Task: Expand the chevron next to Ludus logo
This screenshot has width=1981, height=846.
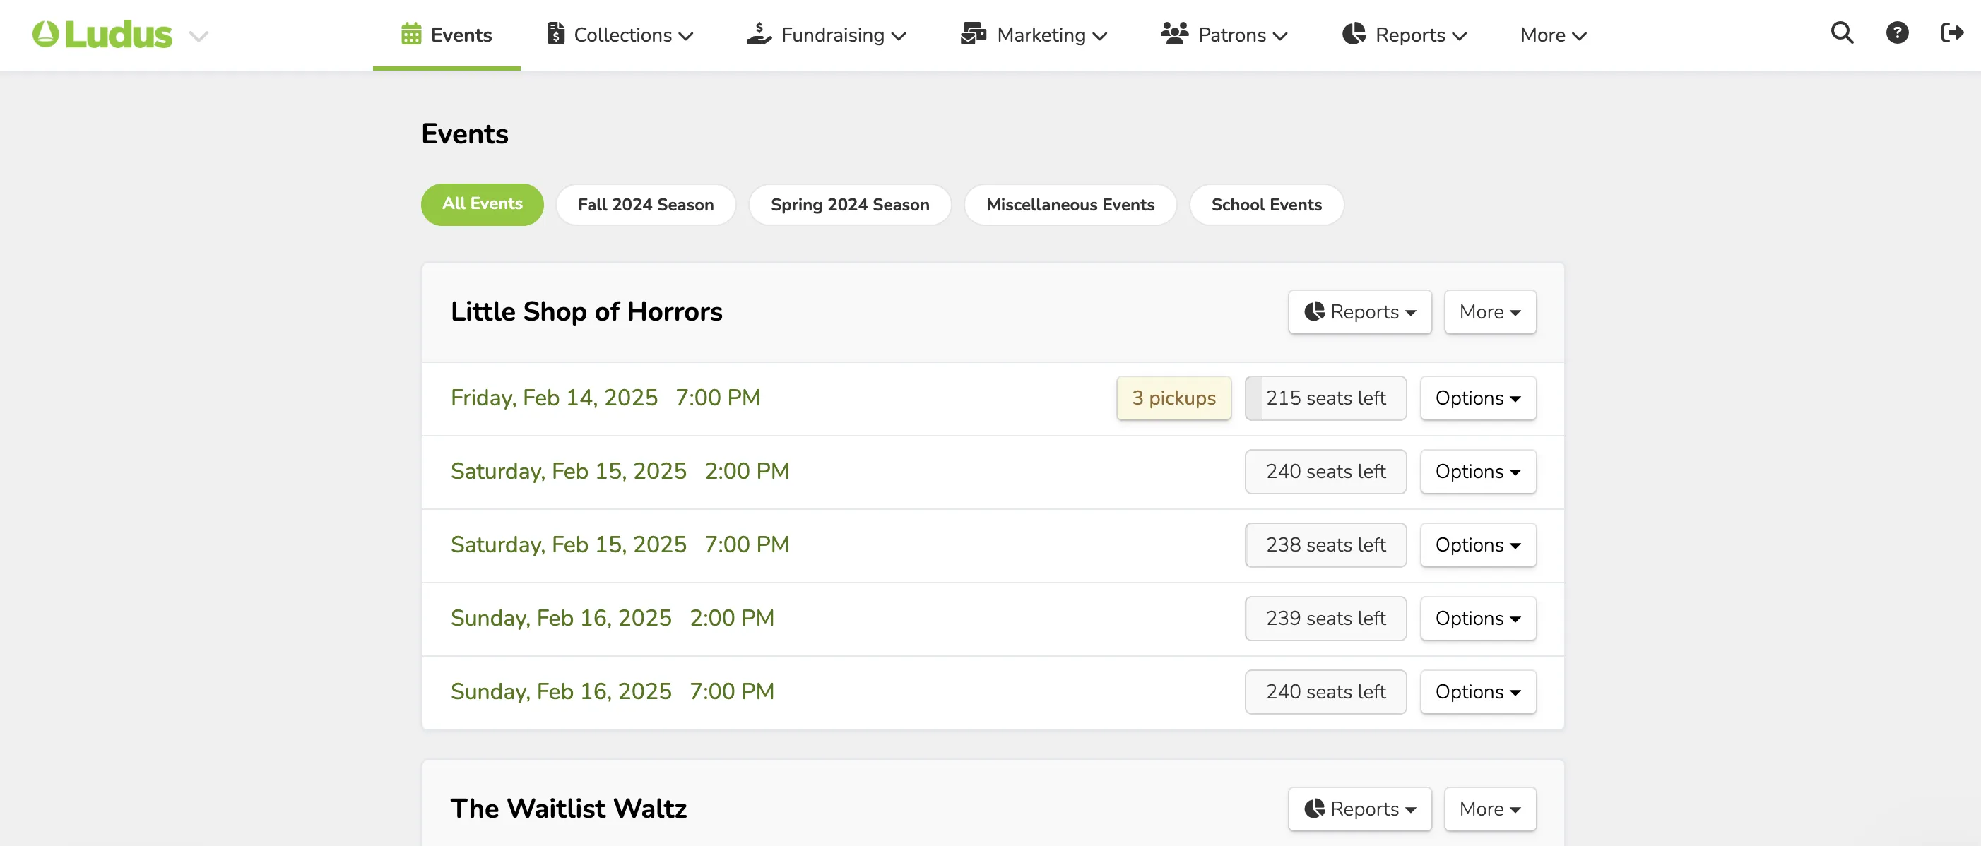Action: [199, 36]
